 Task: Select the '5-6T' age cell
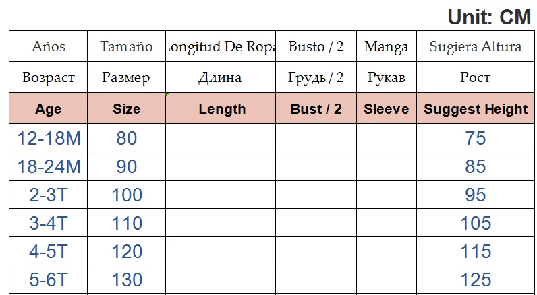coord(48,280)
